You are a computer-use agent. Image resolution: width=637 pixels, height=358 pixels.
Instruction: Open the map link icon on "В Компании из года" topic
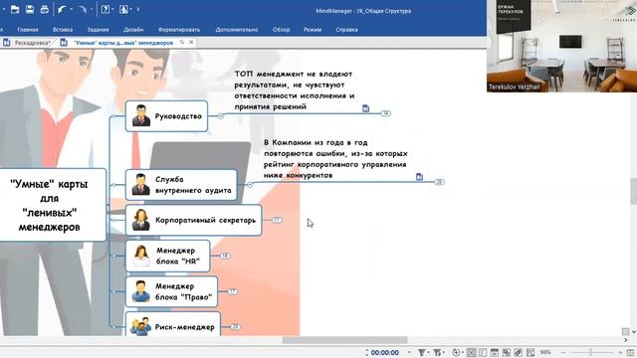(x=419, y=177)
